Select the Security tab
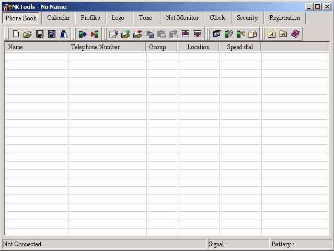The width and height of the screenshot is (334, 251). 247,18
